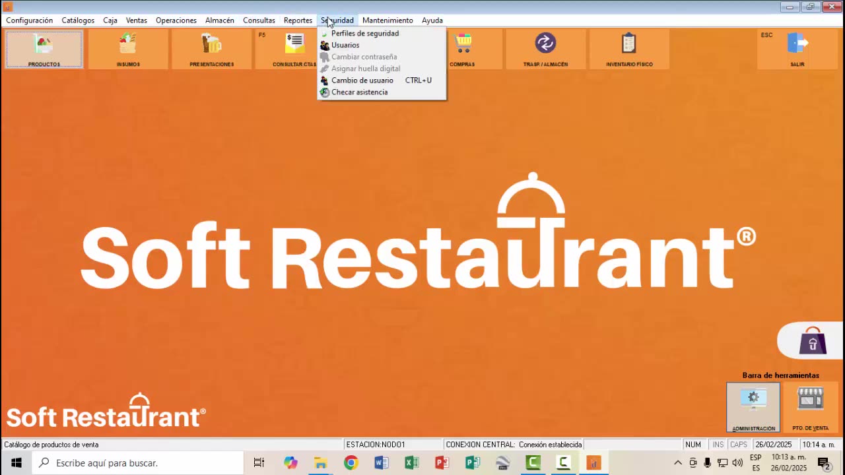This screenshot has height=475, width=845.
Task: Click the NUM status bar indicator
Action: 693,445
